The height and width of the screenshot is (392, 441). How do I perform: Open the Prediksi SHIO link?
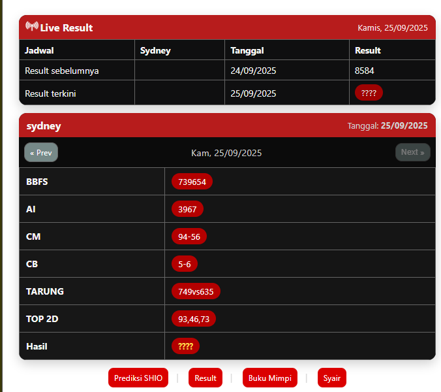point(138,378)
